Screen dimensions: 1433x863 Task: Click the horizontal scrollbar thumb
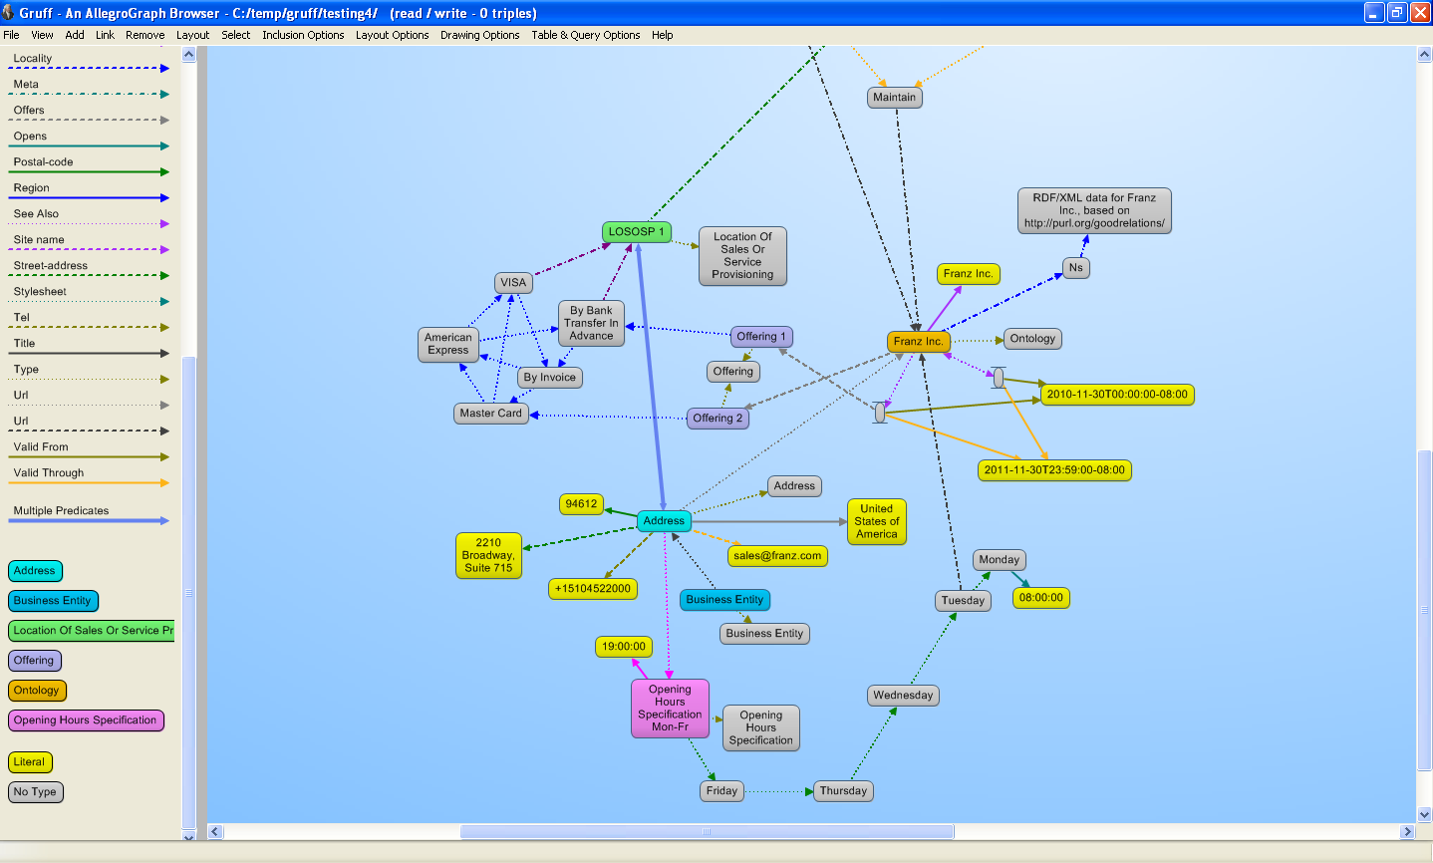(x=706, y=832)
